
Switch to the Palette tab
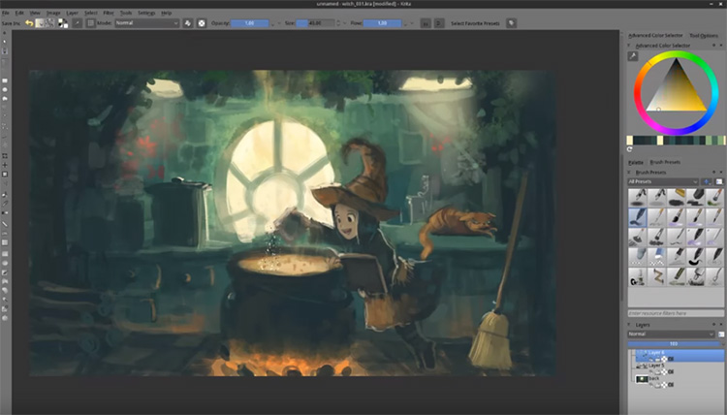click(x=635, y=162)
